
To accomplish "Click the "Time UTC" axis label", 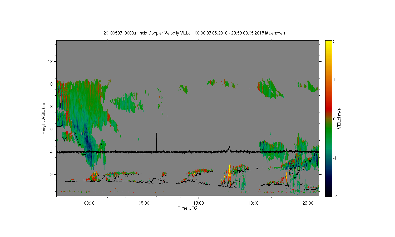I will coord(187,208).
